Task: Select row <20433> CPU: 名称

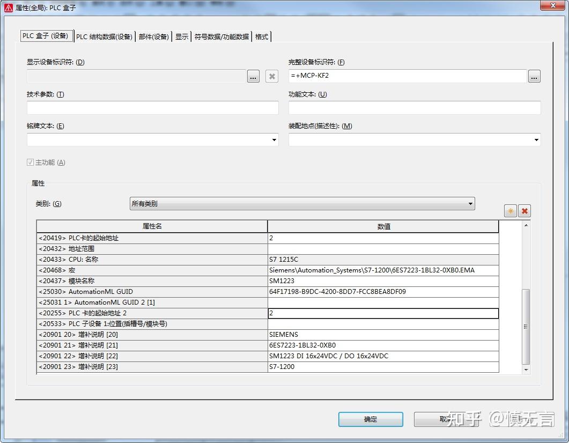Action: click(152, 260)
